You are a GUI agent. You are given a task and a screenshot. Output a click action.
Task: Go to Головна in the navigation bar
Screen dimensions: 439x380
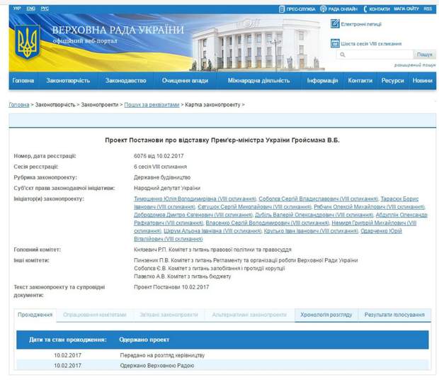coord(23,81)
